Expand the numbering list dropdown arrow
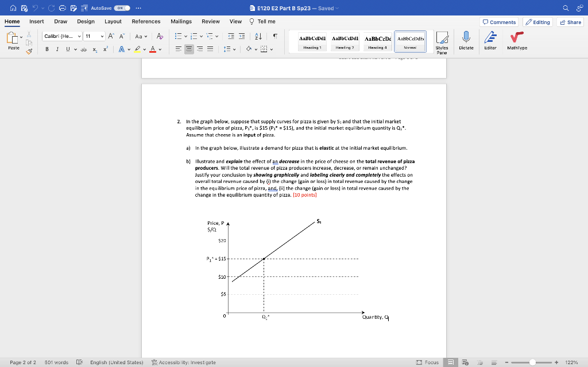 202,36
